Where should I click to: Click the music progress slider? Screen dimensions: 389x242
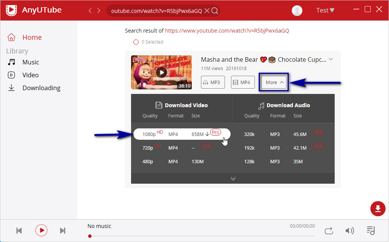pos(201,236)
